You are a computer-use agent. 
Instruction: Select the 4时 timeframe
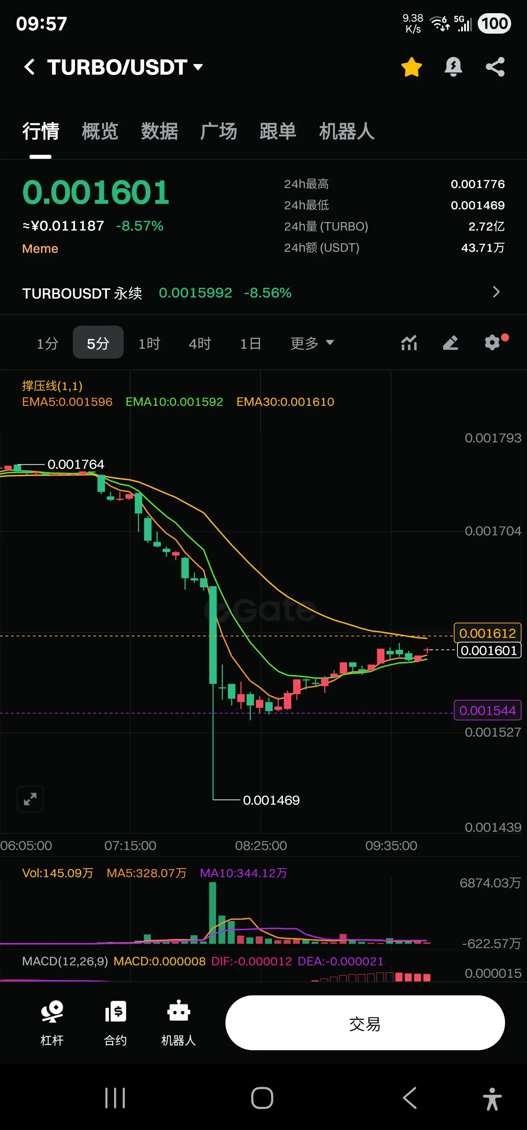point(200,343)
